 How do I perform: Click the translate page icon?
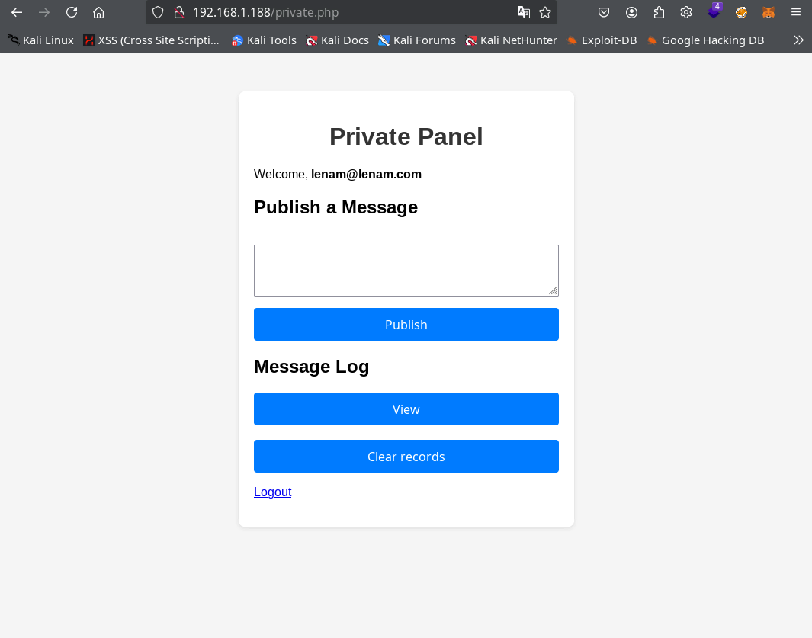click(x=524, y=12)
